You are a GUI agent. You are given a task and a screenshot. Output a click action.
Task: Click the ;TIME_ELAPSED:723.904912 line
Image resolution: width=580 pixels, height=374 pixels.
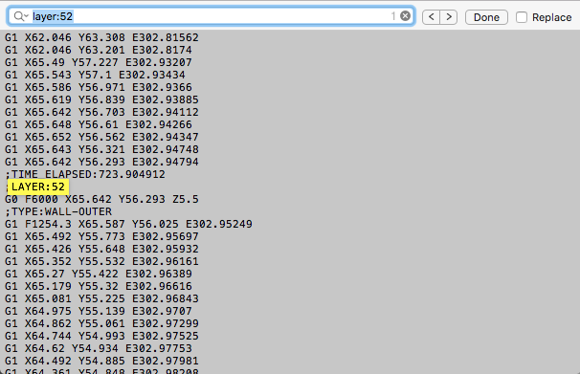(x=85, y=174)
